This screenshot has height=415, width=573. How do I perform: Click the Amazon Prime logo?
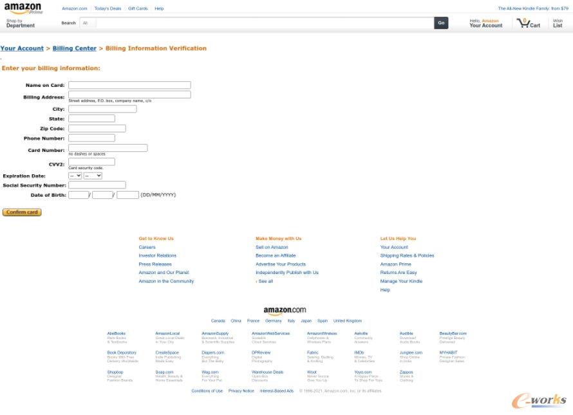click(23, 8)
